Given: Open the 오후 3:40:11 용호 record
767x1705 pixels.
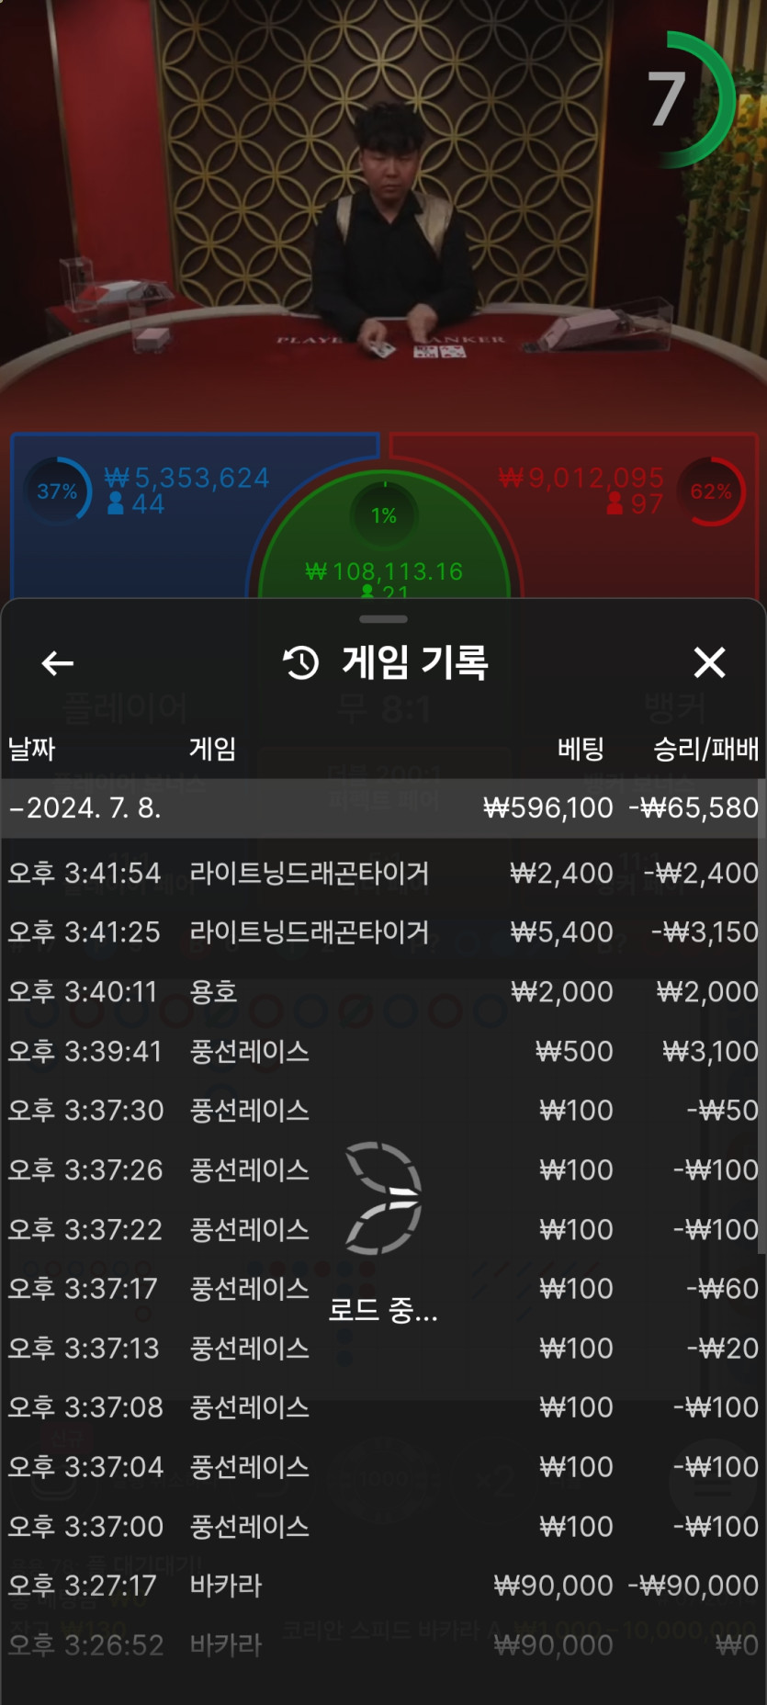Looking at the screenshot, I should tap(383, 992).
